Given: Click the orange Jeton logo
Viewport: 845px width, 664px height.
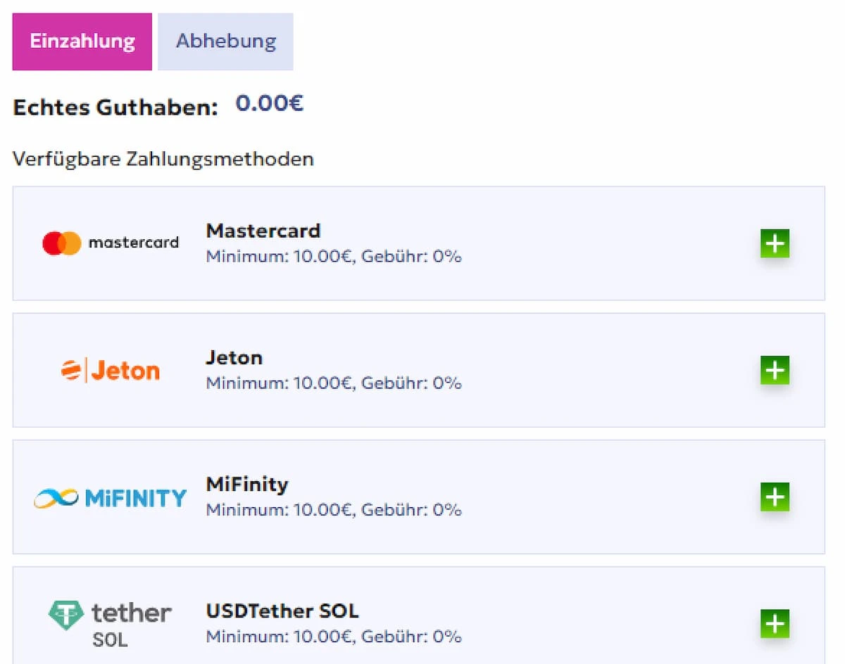Looking at the screenshot, I should [x=111, y=370].
